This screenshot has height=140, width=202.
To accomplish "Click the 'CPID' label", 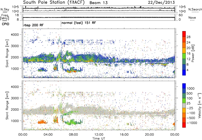I will click(x=6, y=24).
